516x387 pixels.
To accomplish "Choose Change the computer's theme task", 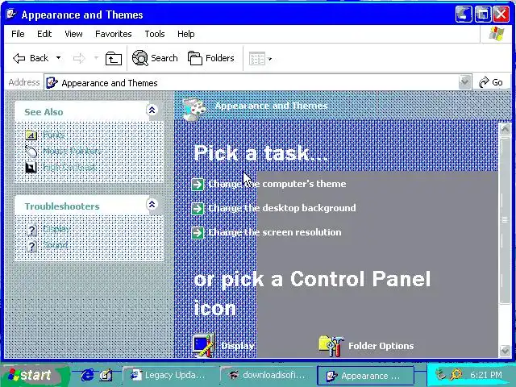I will tap(277, 184).
